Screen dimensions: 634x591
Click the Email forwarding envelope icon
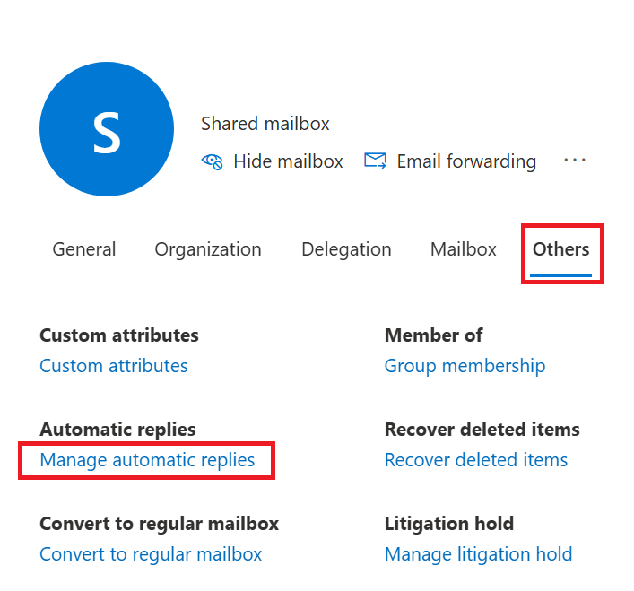coord(375,161)
